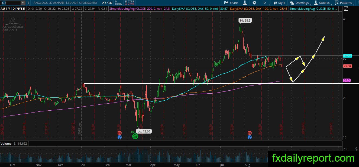The height and width of the screenshot is (167, 359).
Task: Click the AU symbol input field
Action: tap(11, 3)
